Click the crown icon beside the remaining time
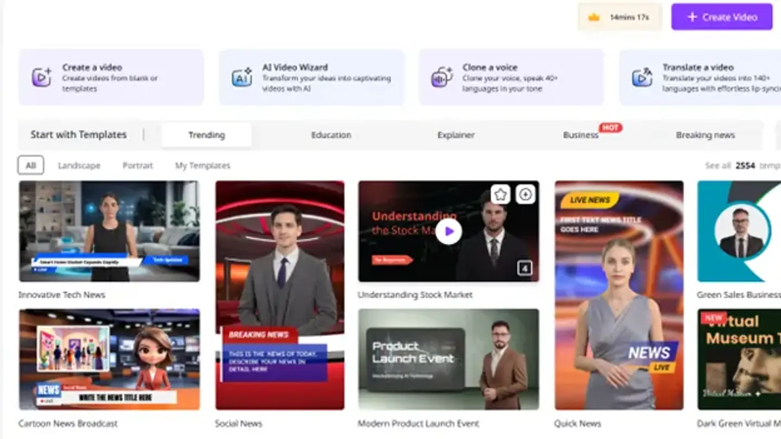 tap(594, 17)
